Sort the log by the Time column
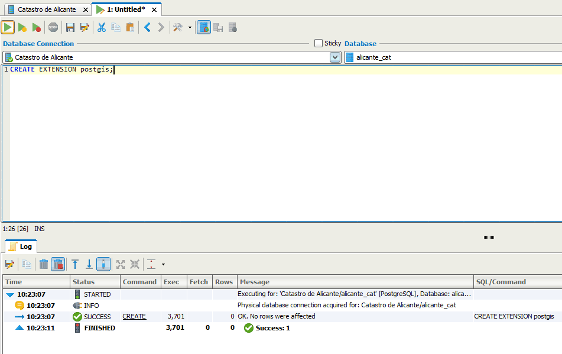 click(37, 282)
